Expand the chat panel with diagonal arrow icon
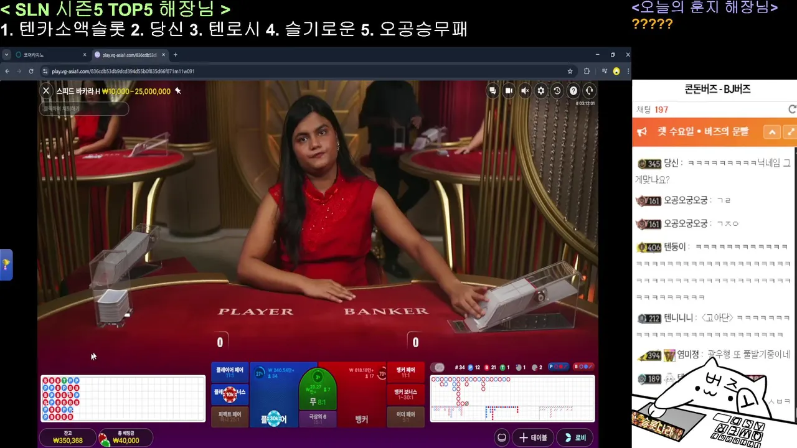The width and height of the screenshot is (797, 448). 791,132
